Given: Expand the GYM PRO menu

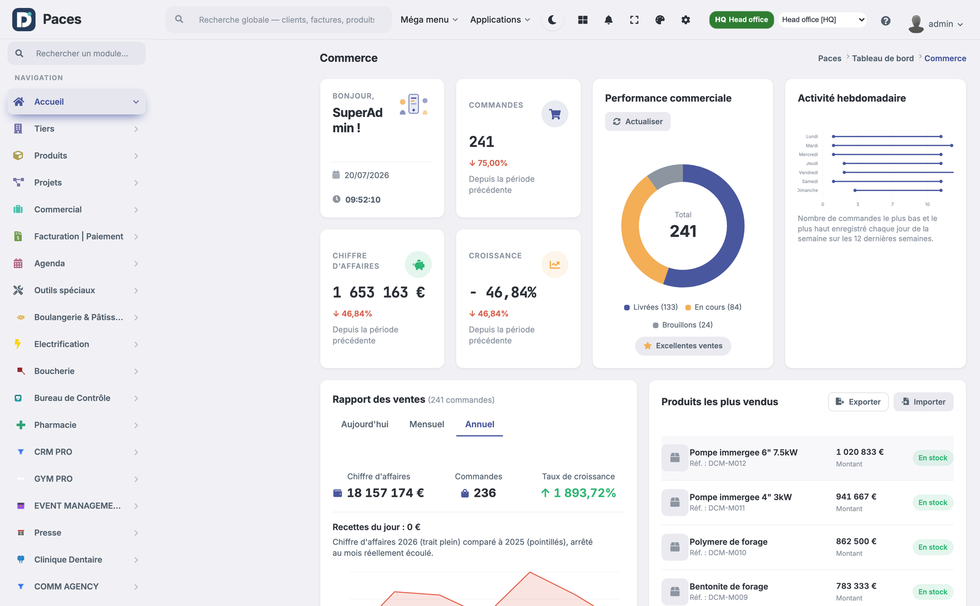Looking at the screenshot, I should 77,479.
